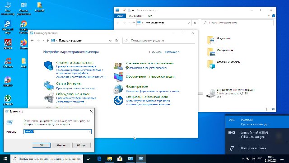Open Control Panel recent locations dropdown

pyautogui.click(x=43, y=41)
